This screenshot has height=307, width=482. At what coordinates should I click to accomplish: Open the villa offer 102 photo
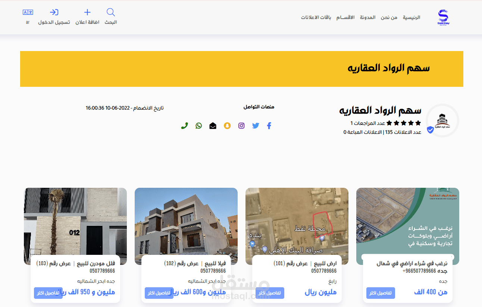pos(186,222)
